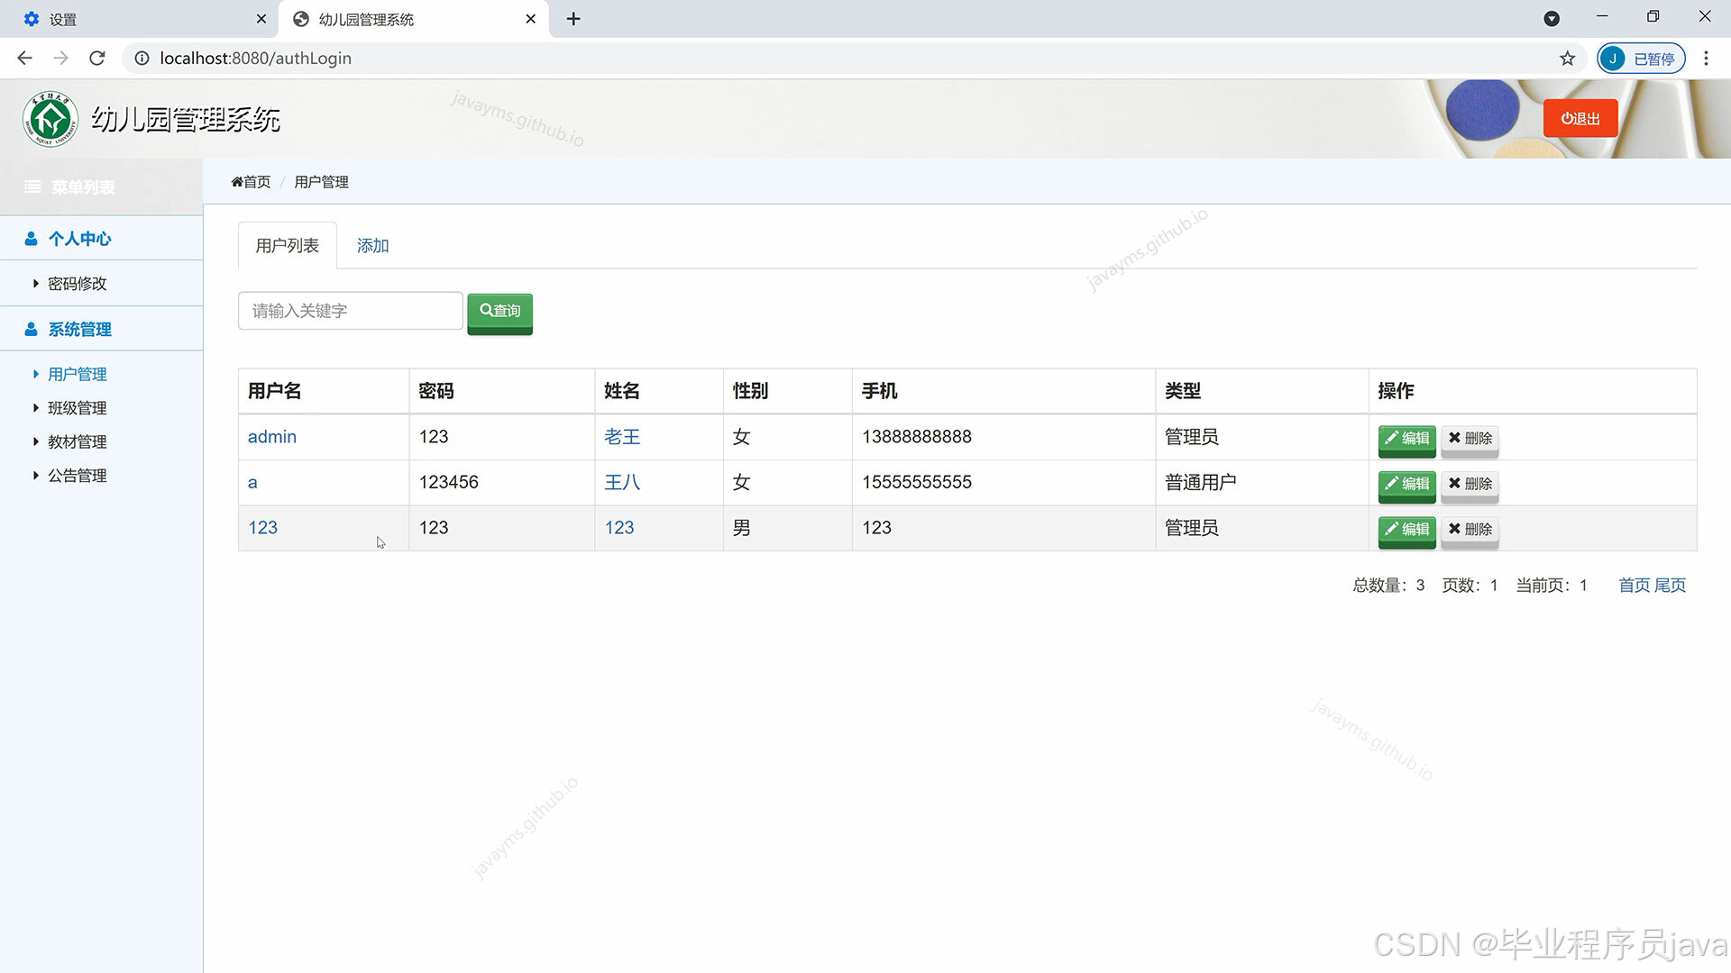Click the kindergarten system logo emblem

(x=50, y=119)
